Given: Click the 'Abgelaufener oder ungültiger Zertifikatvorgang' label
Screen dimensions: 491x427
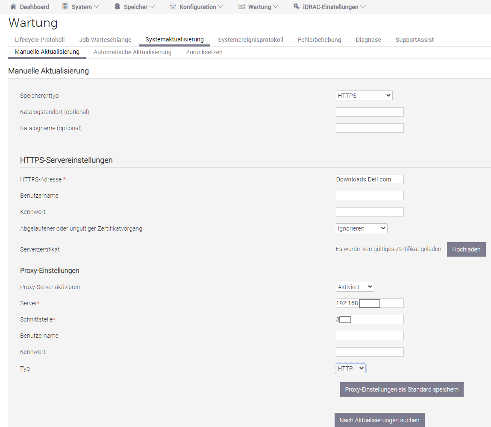Looking at the screenshot, I should 81,229.
